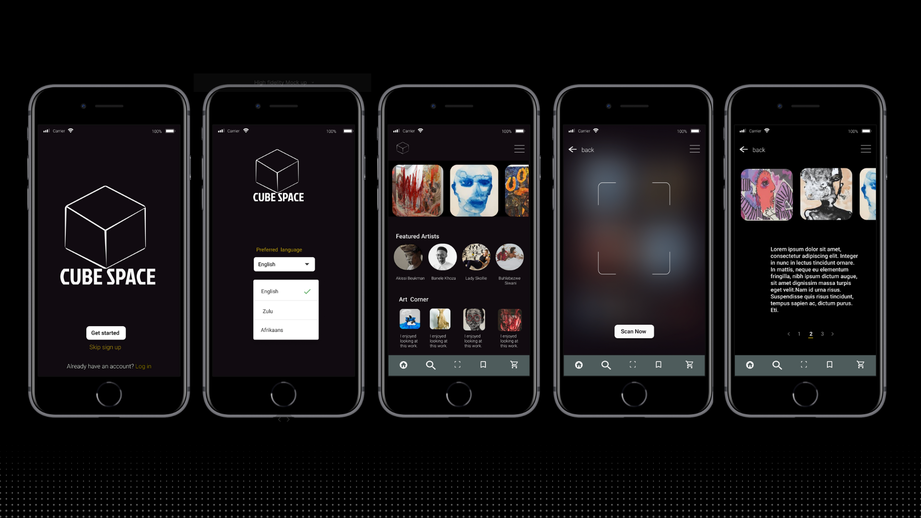Click Get Started button on splash screen
Screen dimensions: 921x518
click(x=106, y=332)
